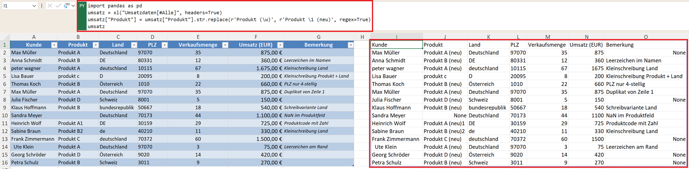Open the Produkt column filter dropdown
Viewport: 689px width, 169px height.
pyautogui.click(x=96, y=45)
